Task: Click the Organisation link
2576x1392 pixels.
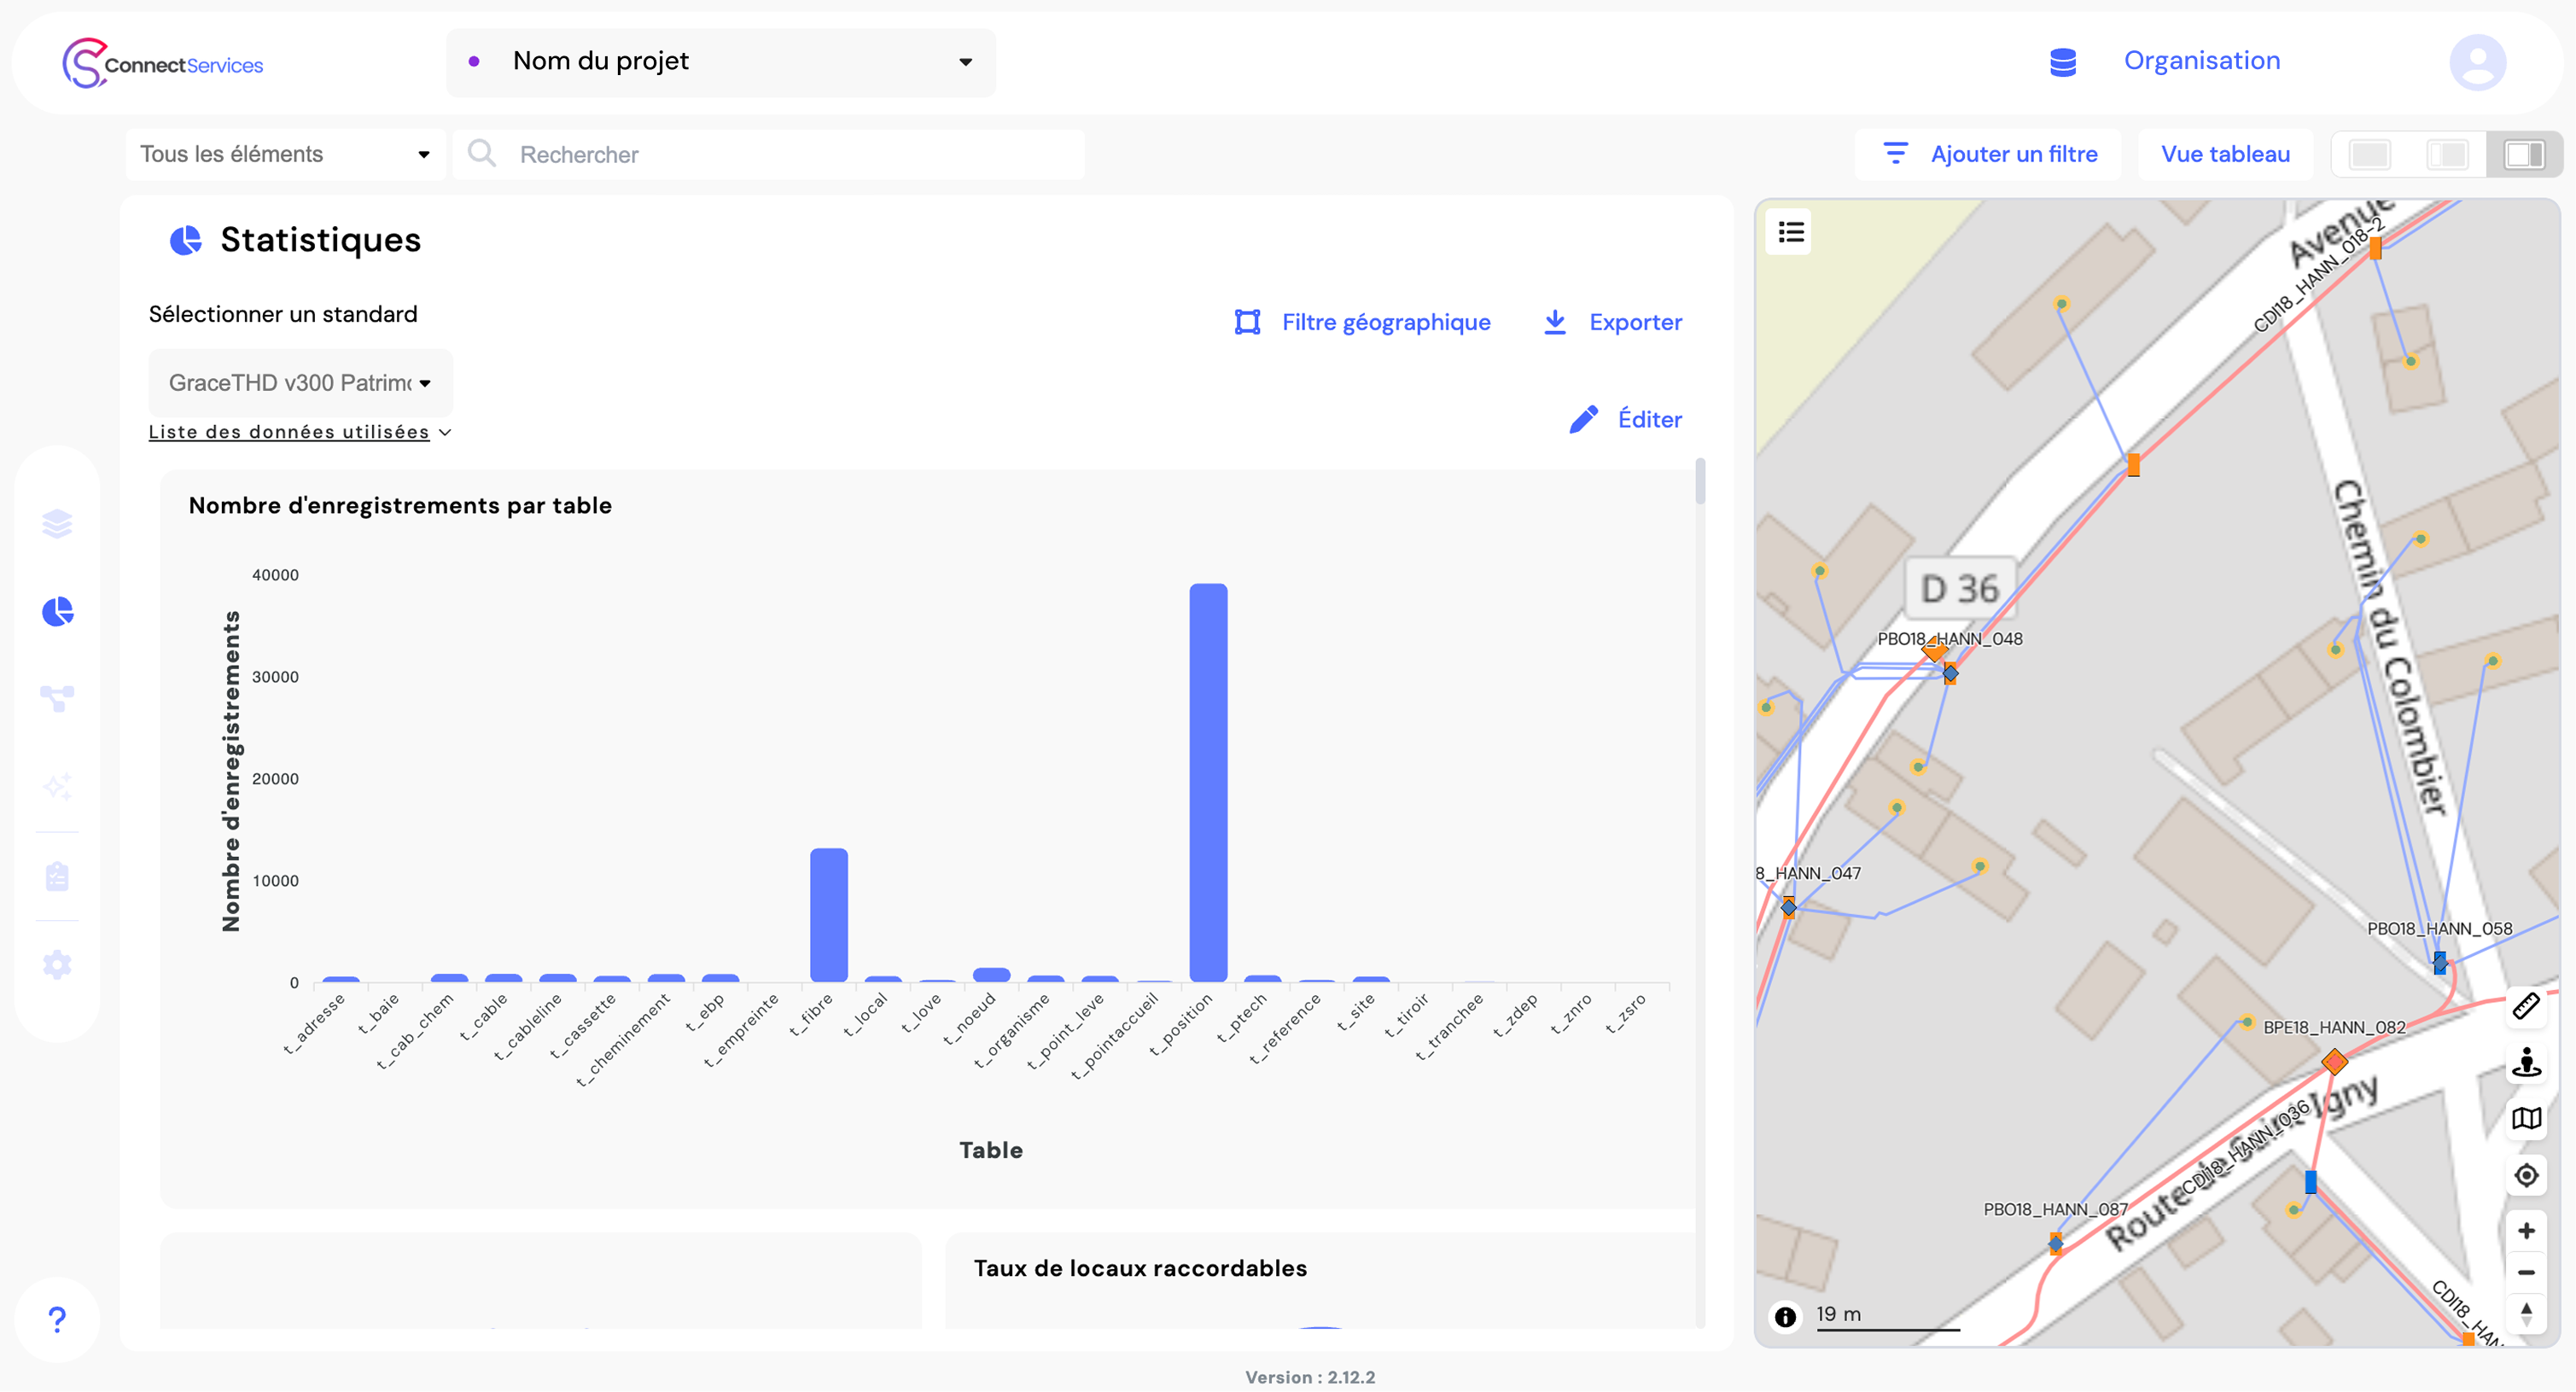Action: [2202, 61]
